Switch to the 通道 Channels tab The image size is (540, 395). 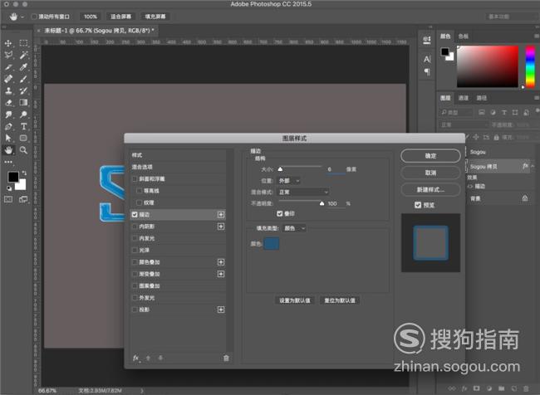pyautogui.click(x=464, y=98)
